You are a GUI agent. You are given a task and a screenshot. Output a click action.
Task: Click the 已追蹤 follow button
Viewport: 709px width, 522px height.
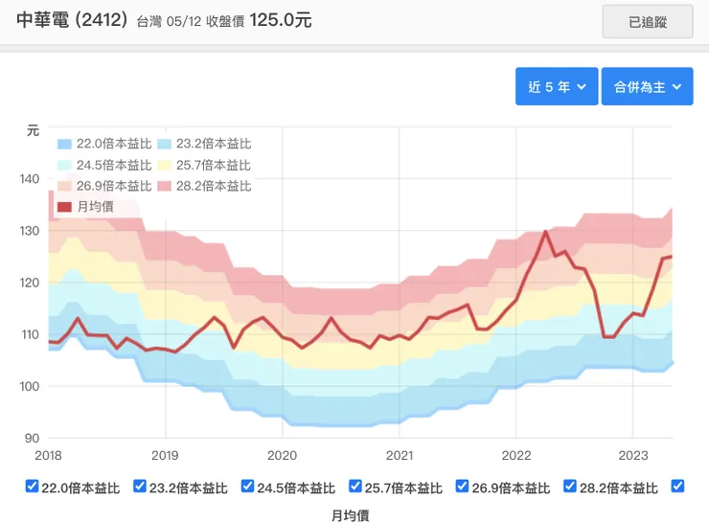pyautogui.click(x=647, y=21)
